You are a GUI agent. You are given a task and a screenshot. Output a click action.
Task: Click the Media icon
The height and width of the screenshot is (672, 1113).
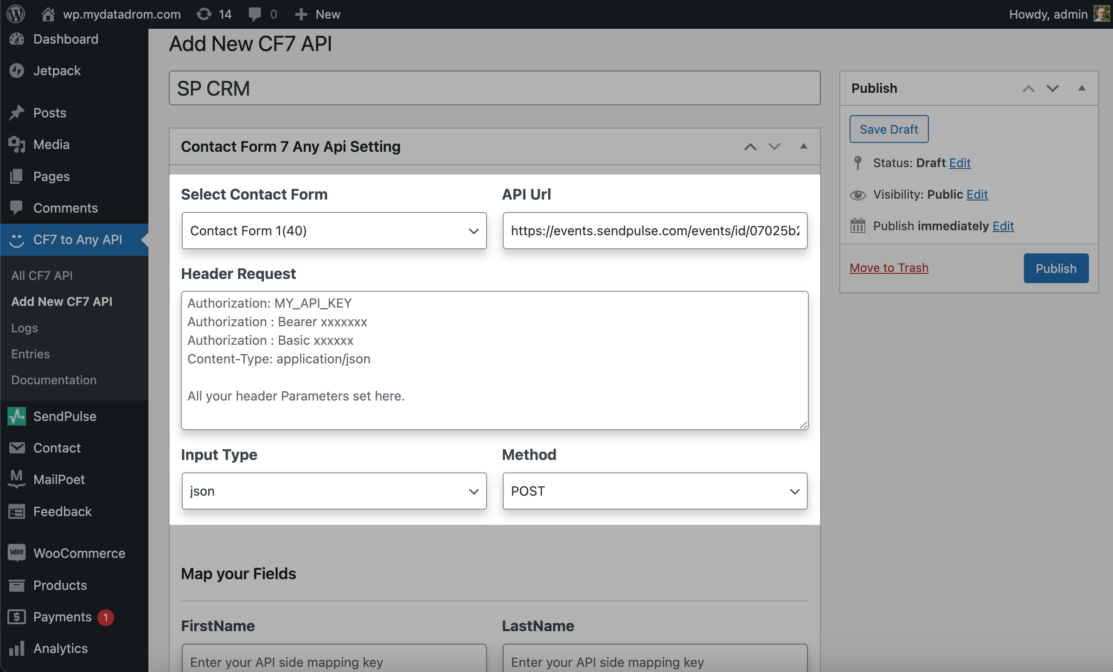pyautogui.click(x=17, y=144)
